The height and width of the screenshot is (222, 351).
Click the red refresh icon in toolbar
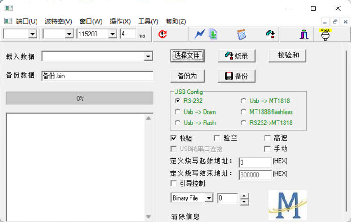pos(162,34)
